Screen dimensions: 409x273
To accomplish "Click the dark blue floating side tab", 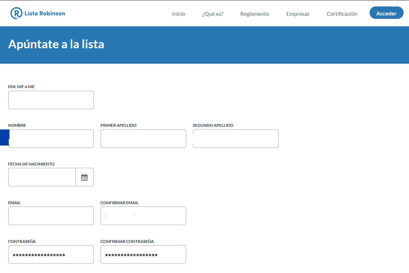I will click(4, 138).
